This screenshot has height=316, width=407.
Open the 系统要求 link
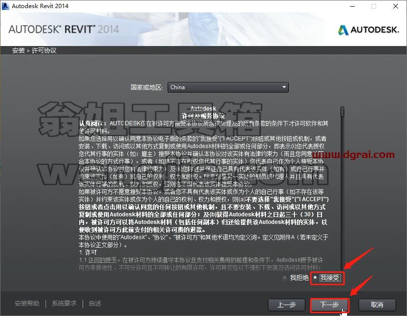pyautogui.click(x=64, y=303)
